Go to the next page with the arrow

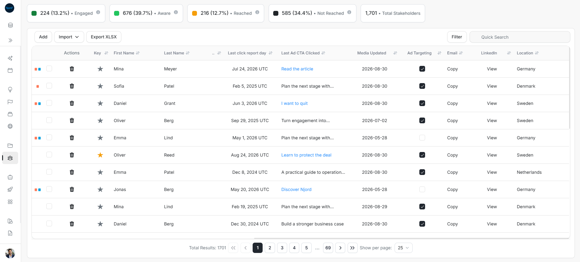click(340, 248)
